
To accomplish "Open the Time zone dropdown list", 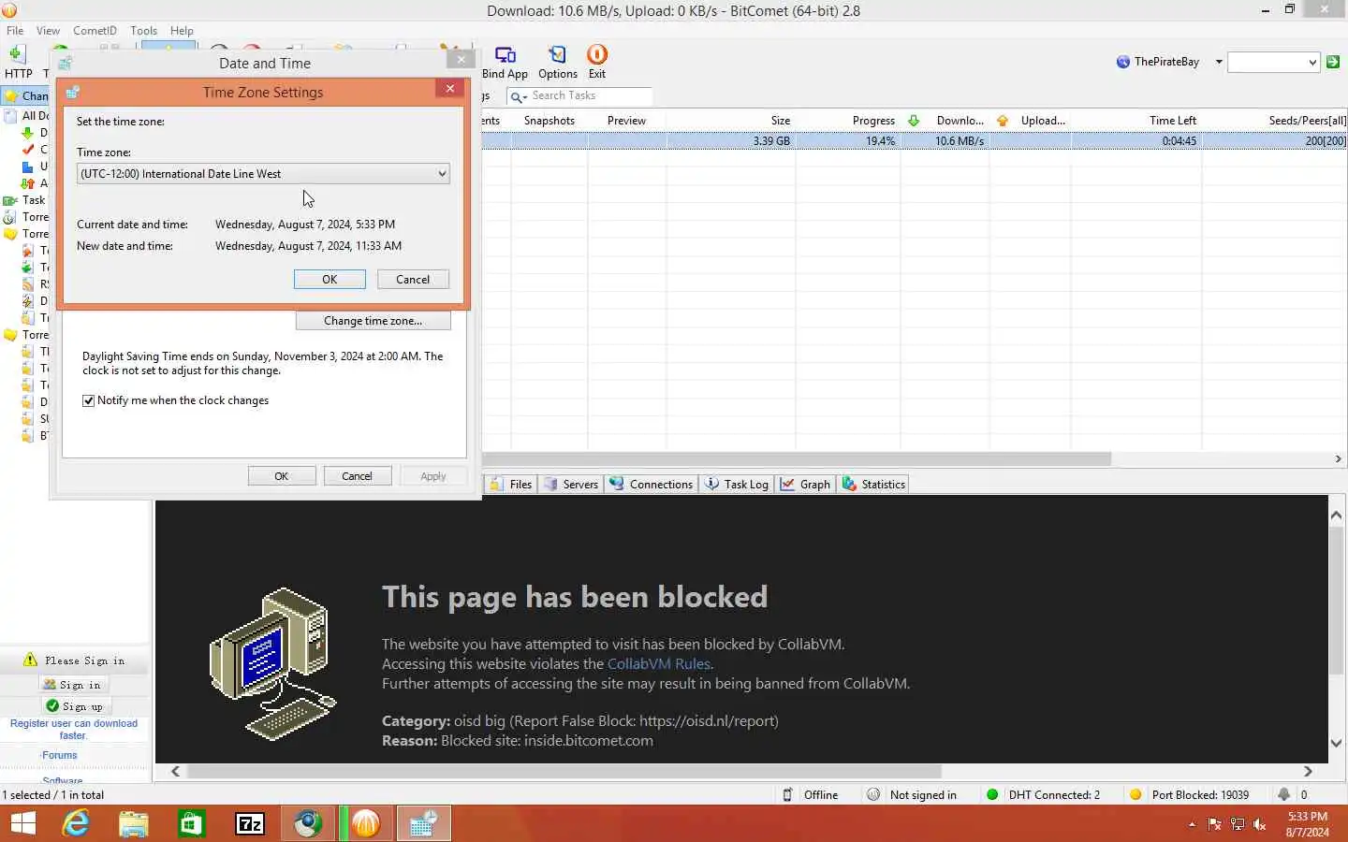I will [263, 174].
